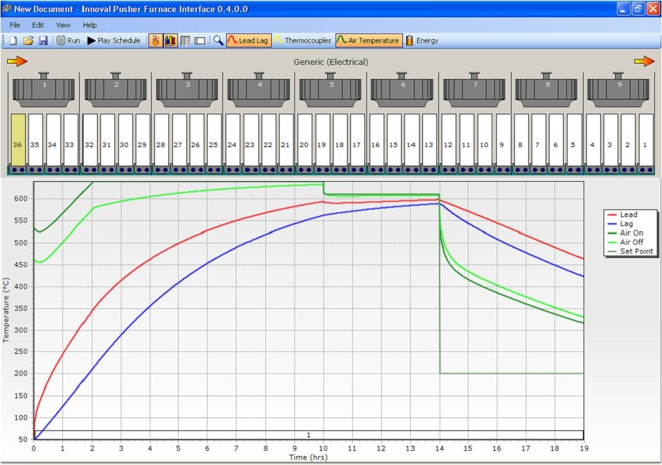662x465 pixels.
Task: Select the flame heating view icon
Action: 154,40
